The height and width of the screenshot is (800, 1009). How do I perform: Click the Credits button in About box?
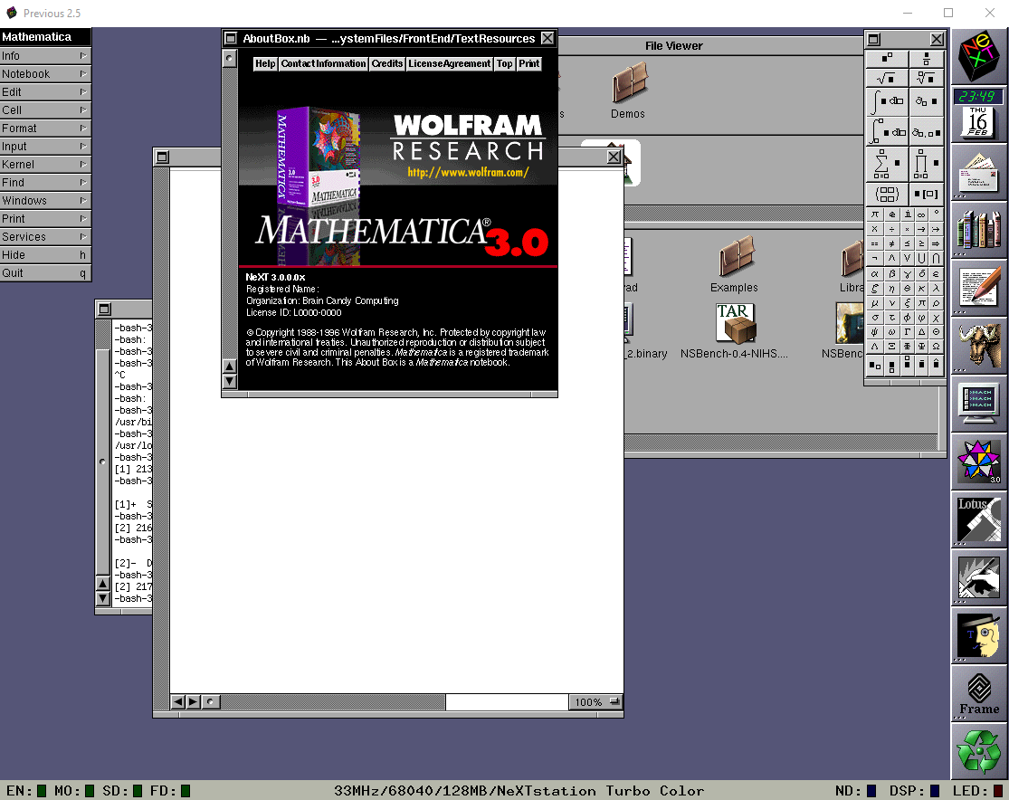coord(387,63)
